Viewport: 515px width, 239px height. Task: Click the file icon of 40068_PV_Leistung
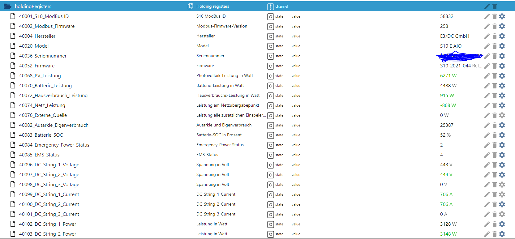click(x=13, y=75)
